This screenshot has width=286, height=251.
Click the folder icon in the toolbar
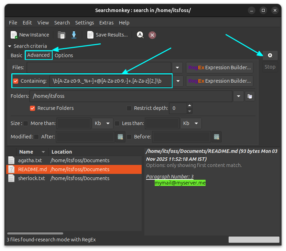(x=61, y=34)
